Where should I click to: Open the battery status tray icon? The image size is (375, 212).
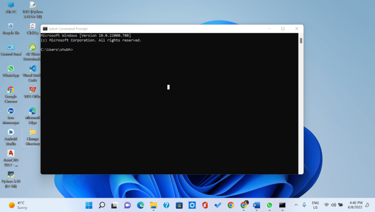click(x=341, y=205)
